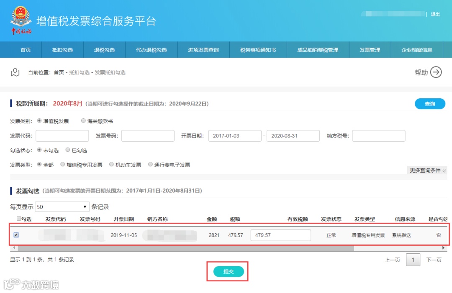
Task: Click the 发票类型 column header
Action: 365,219
